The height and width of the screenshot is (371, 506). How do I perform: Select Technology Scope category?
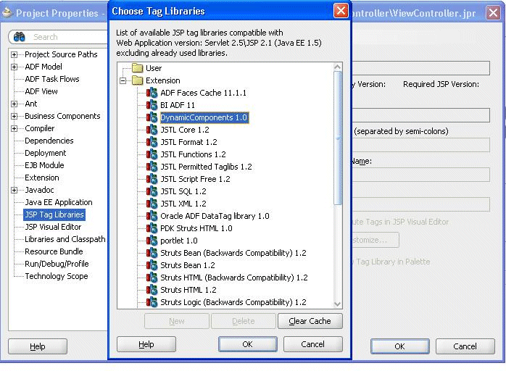pos(56,276)
